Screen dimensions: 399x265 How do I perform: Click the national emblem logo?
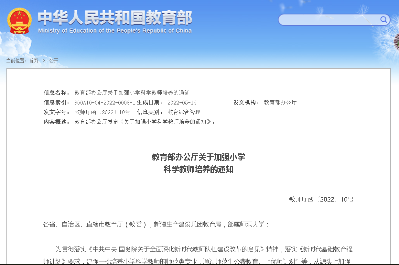19,21
